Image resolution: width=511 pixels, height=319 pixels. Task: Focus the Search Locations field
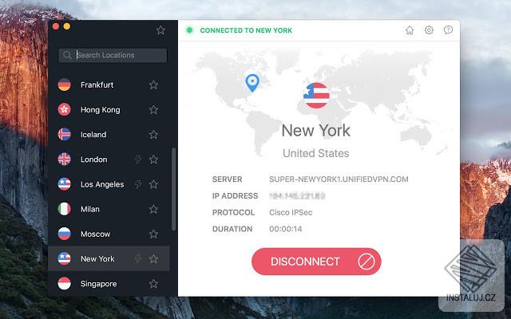(113, 55)
